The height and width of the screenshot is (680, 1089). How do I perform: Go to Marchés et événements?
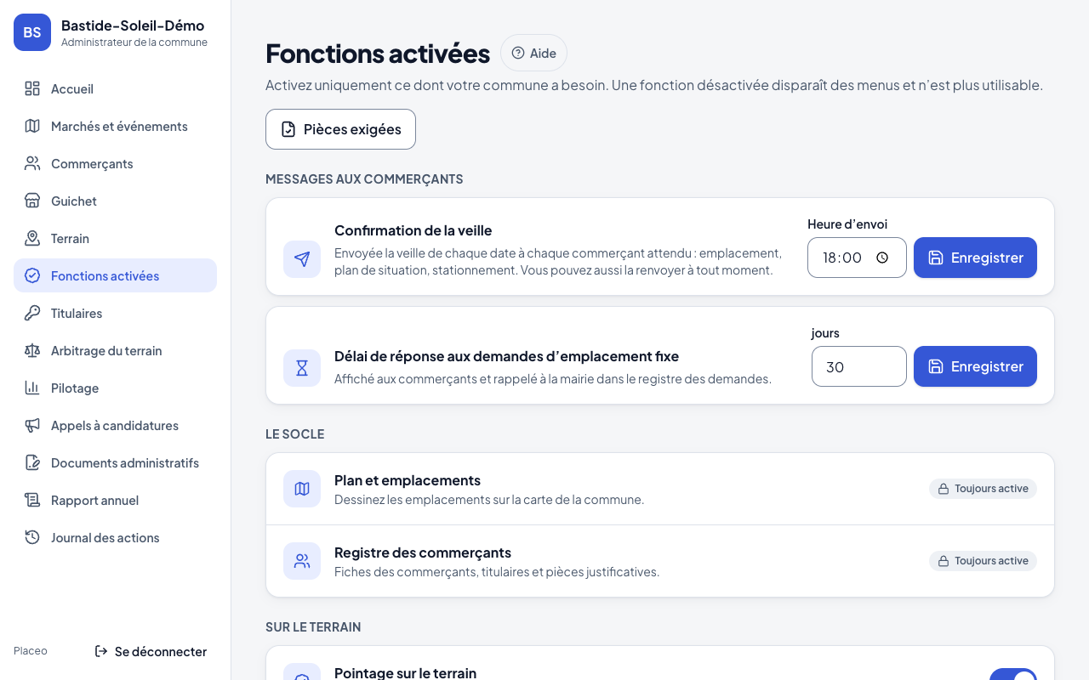pos(115,126)
